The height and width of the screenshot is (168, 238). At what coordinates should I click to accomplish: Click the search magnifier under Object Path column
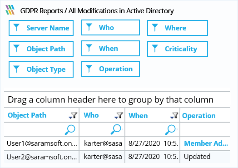(70, 129)
